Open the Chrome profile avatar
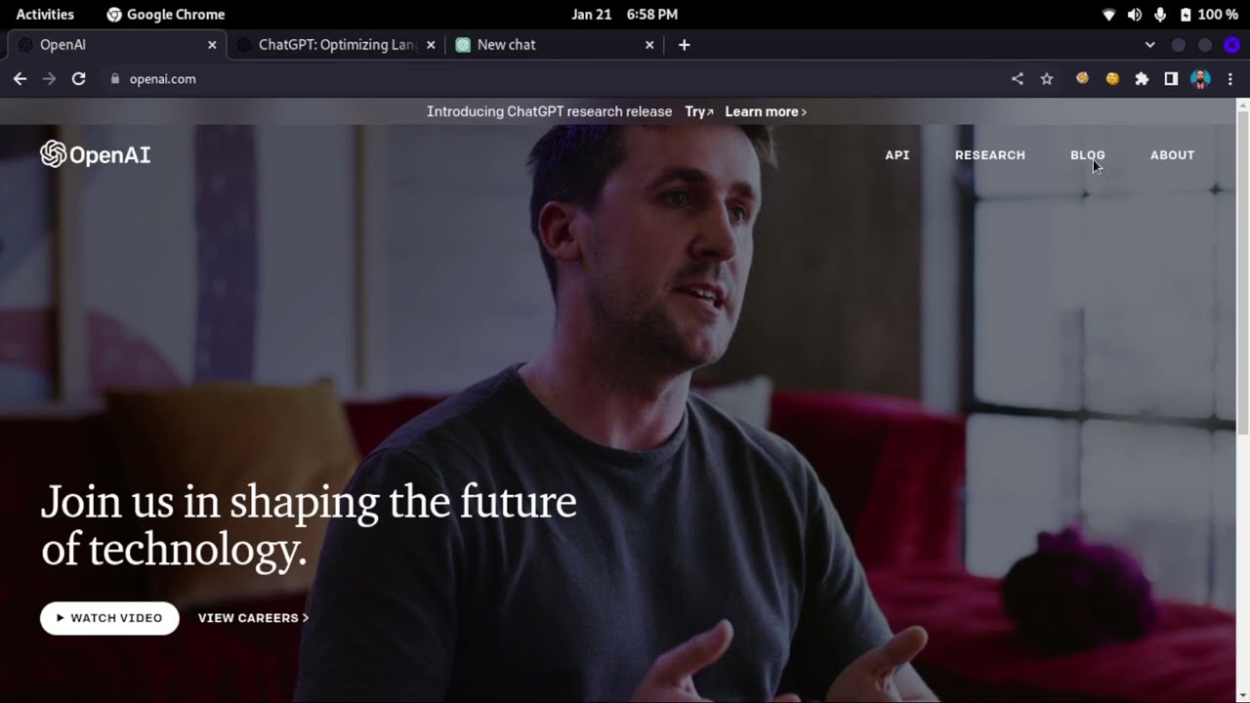This screenshot has height=703, width=1250. [x=1201, y=79]
